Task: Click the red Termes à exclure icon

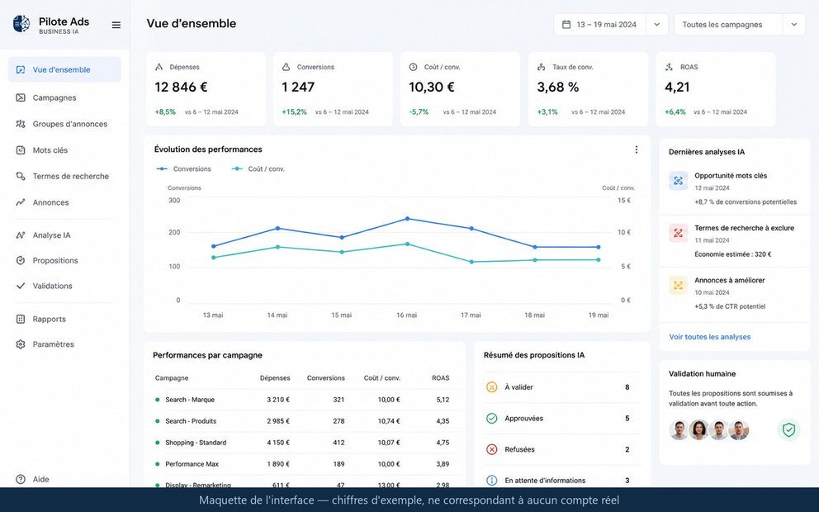Action: click(x=678, y=233)
